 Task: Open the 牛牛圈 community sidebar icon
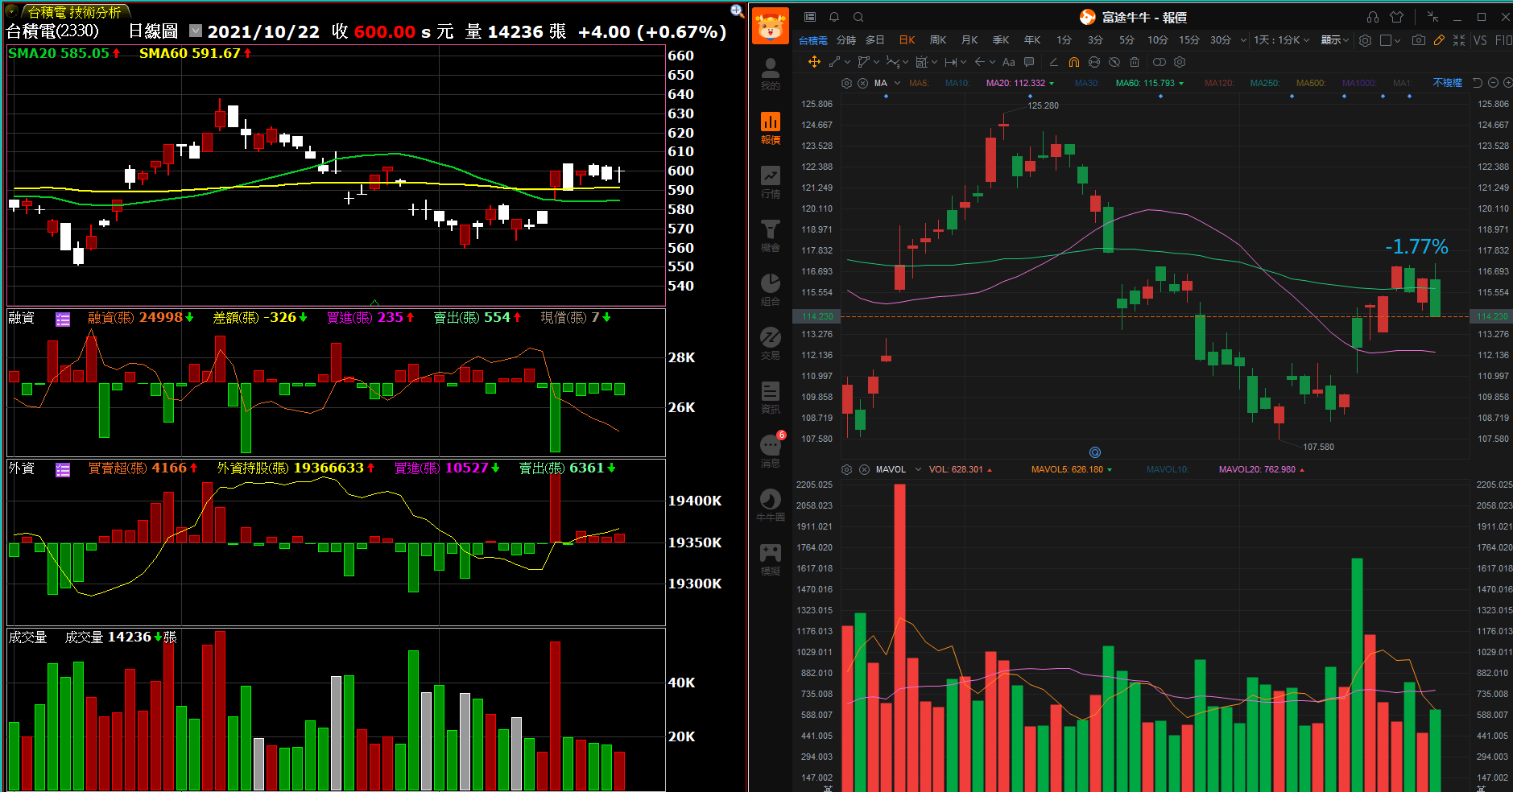click(x=770, y=505)
